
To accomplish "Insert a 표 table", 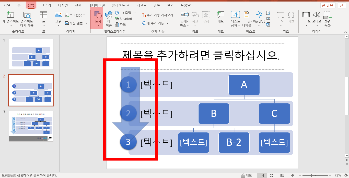I will 44,19.
